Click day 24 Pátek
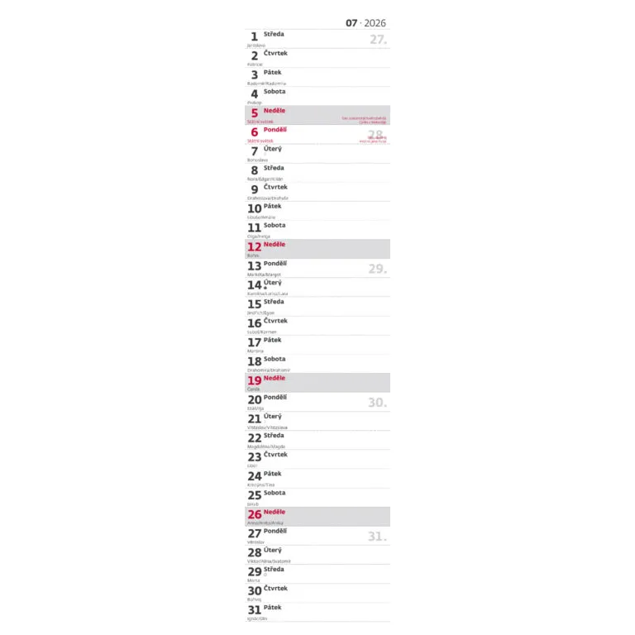Screen dimensions: 635x635 pos(266,475)
